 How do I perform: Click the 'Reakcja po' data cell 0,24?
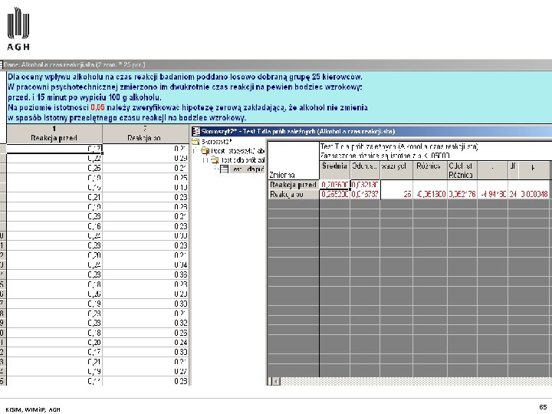click(145, 343)
